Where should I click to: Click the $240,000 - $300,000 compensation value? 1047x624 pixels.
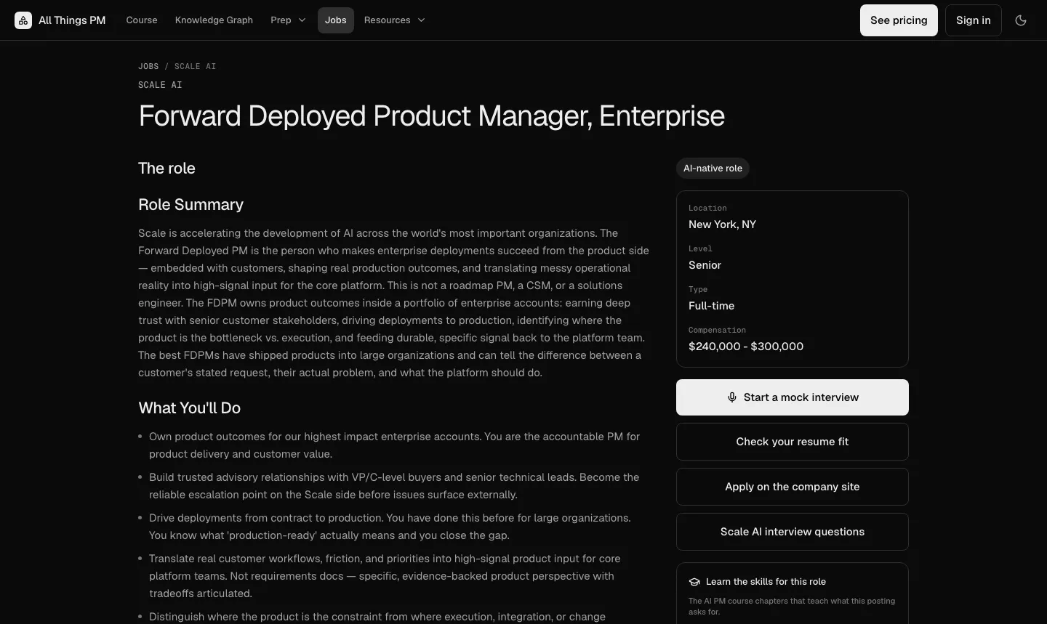pyautogui.click(x=746, y=347)
